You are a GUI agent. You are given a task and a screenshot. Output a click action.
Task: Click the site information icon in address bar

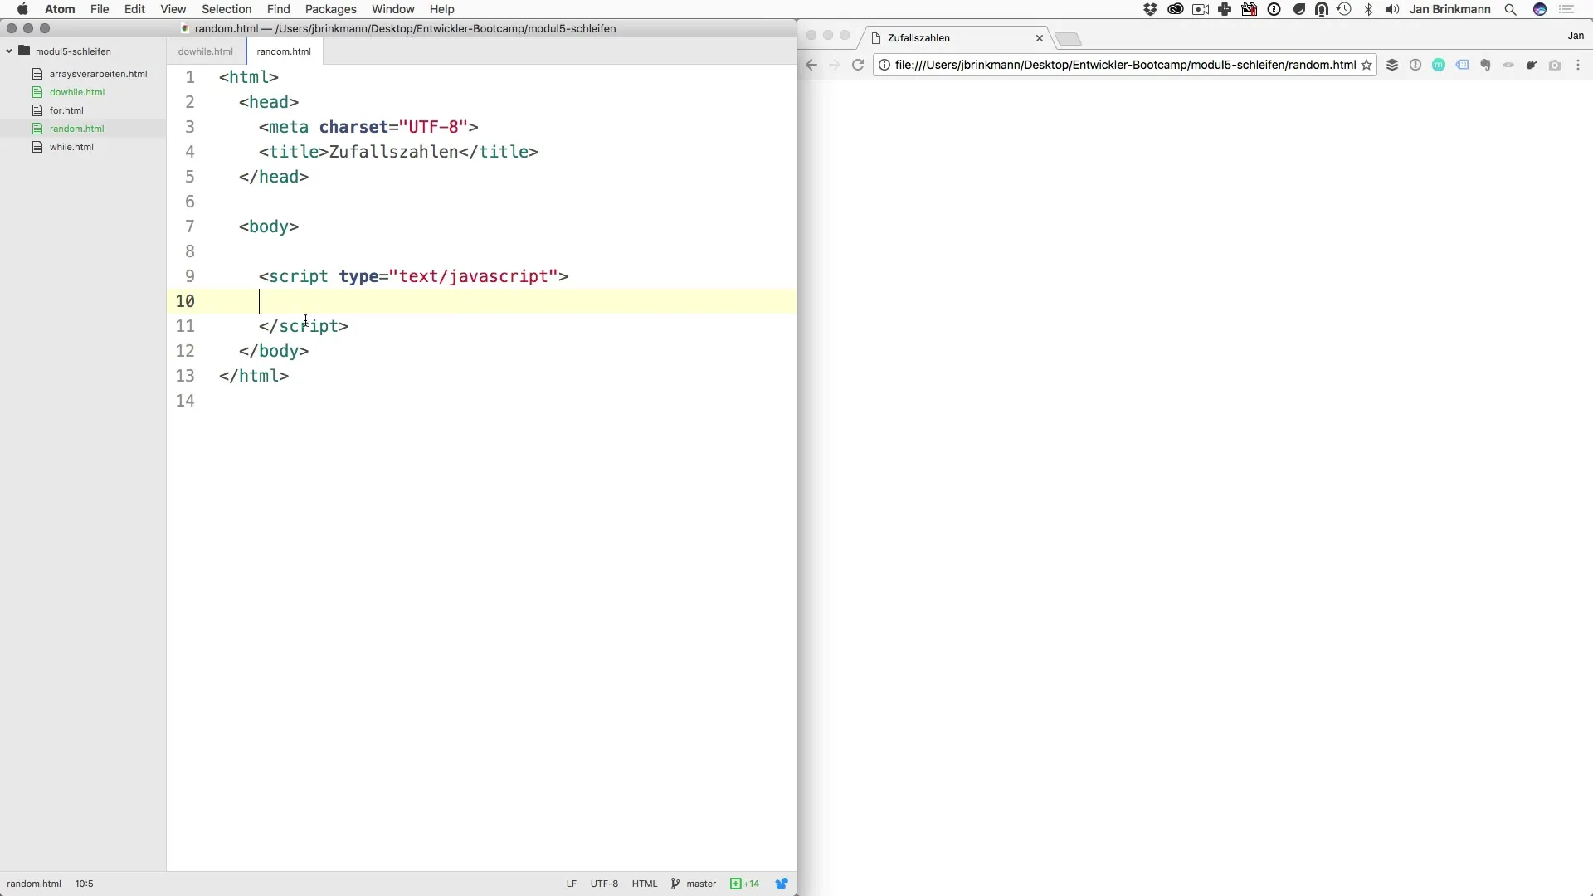(x=884, y=65)
